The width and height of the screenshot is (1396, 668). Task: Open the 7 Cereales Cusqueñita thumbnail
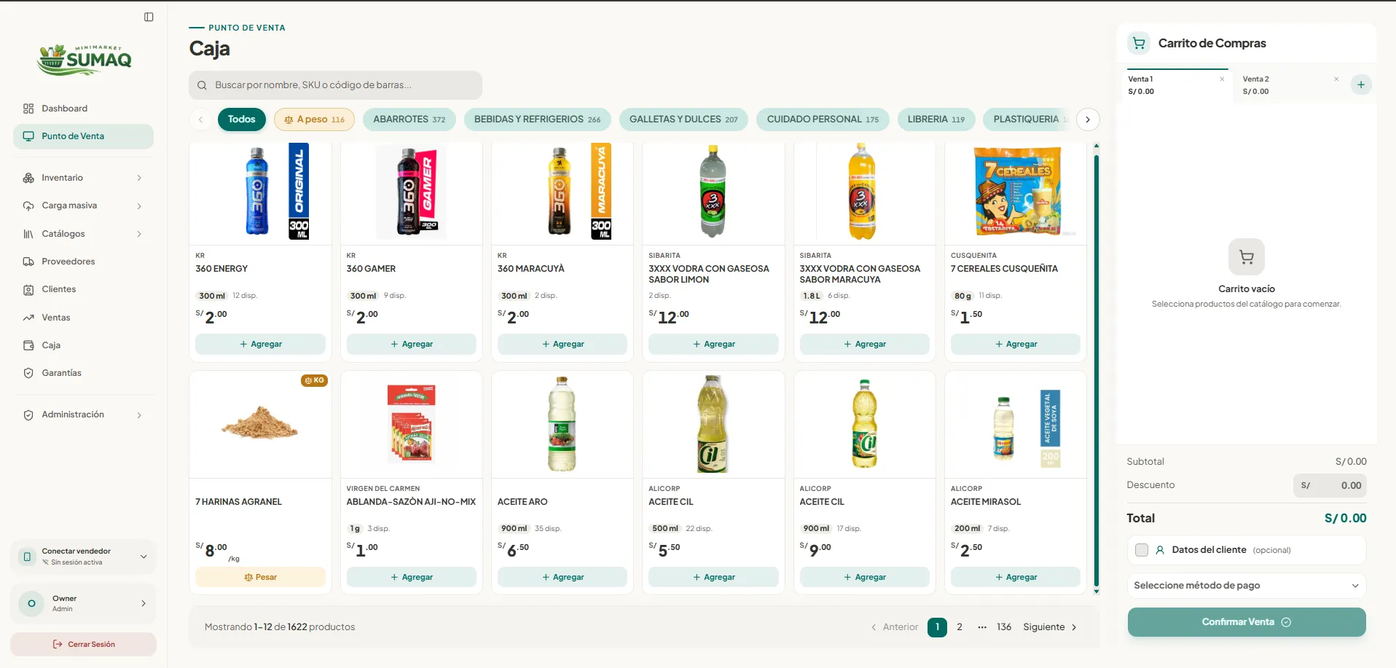pos(1016,192)
